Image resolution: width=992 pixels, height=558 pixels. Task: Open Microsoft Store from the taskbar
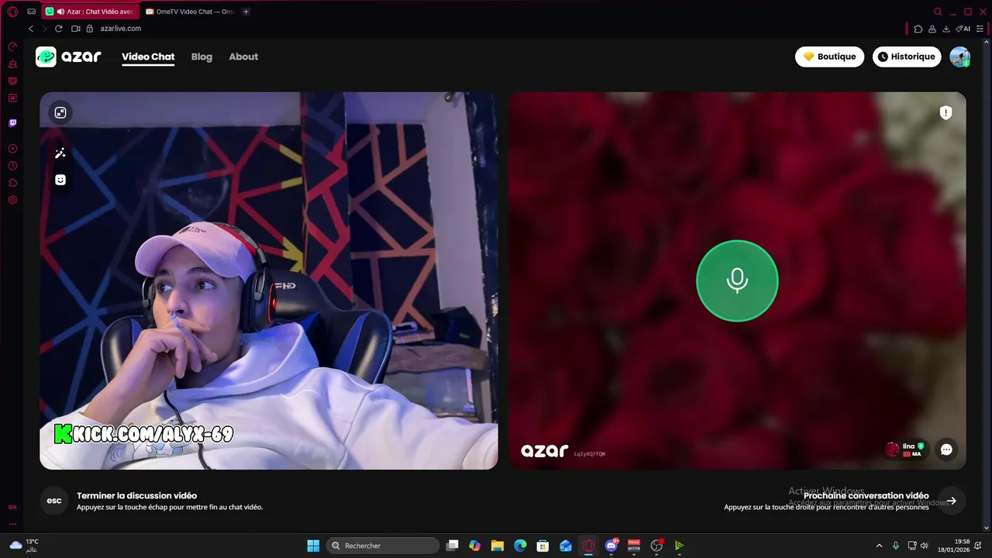point(542,546)
